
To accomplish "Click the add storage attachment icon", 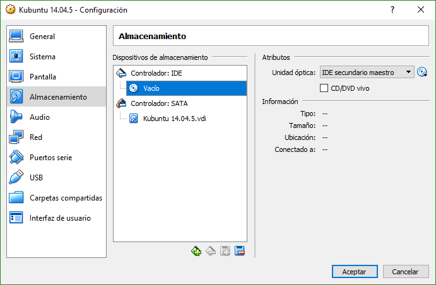I will tap(225, 251).
